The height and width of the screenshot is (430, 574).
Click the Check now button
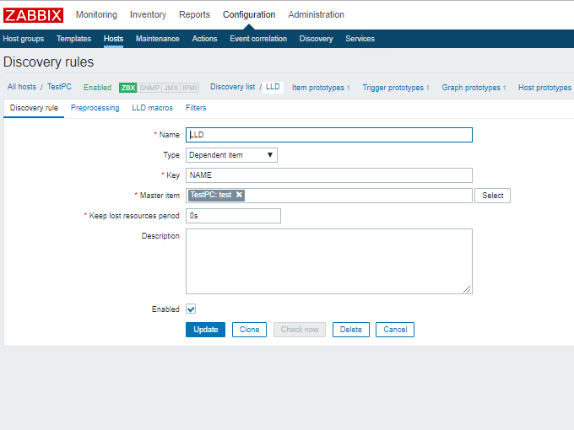(300, 330)
